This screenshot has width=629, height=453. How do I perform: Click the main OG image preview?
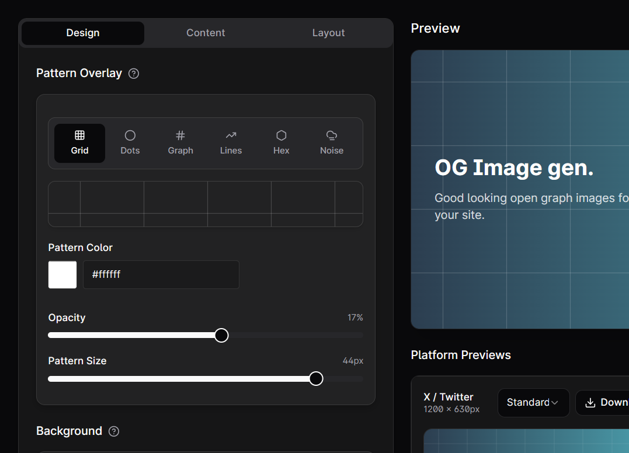coord(520,189)
